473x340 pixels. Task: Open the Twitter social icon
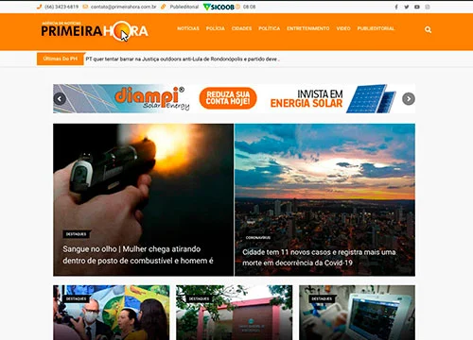click(407, 7)
